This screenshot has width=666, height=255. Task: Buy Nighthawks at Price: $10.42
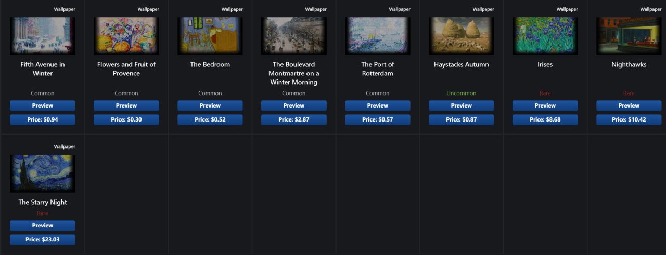pos(629,119)
